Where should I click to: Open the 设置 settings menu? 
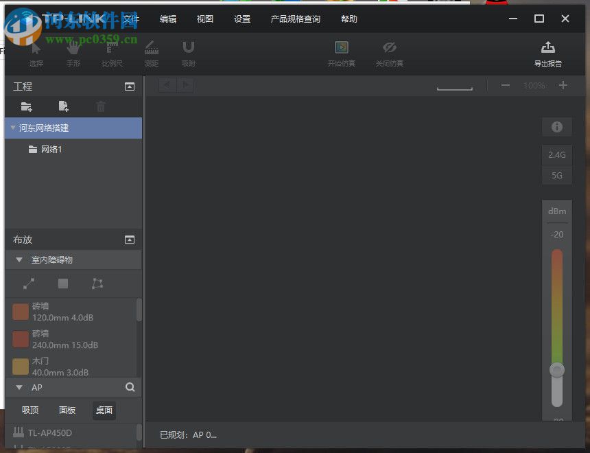(x=241, y=19)
